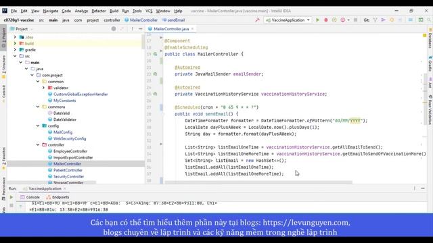This screenshot has width=433, height=243.
Task: Click MailerController in breadcrumb bar
Action: [141, 20]
